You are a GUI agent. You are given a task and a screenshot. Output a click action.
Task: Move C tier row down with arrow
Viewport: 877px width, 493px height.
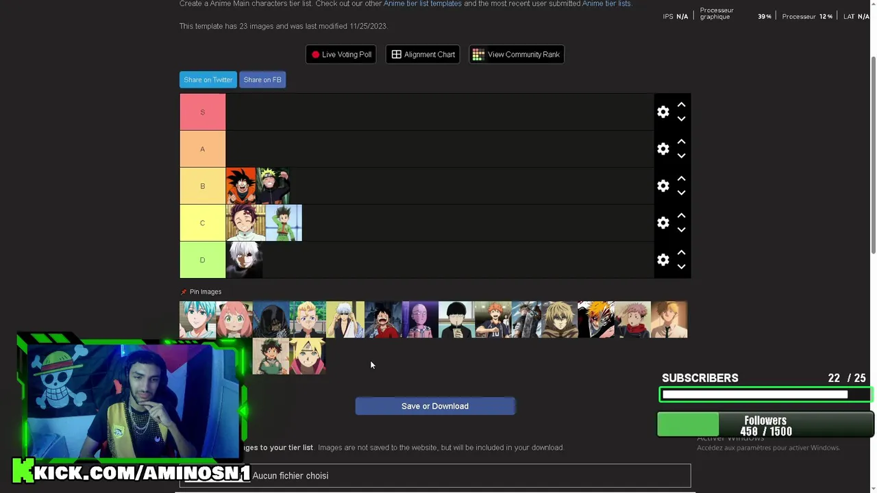[x=681, y=229]
